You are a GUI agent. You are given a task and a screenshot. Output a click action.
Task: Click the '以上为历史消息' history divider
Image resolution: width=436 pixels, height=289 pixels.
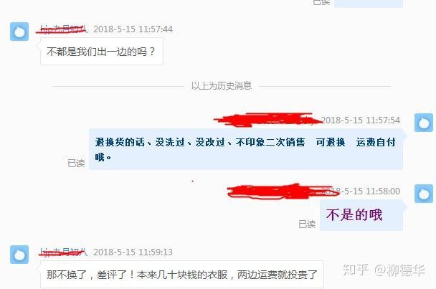[222, 85]
